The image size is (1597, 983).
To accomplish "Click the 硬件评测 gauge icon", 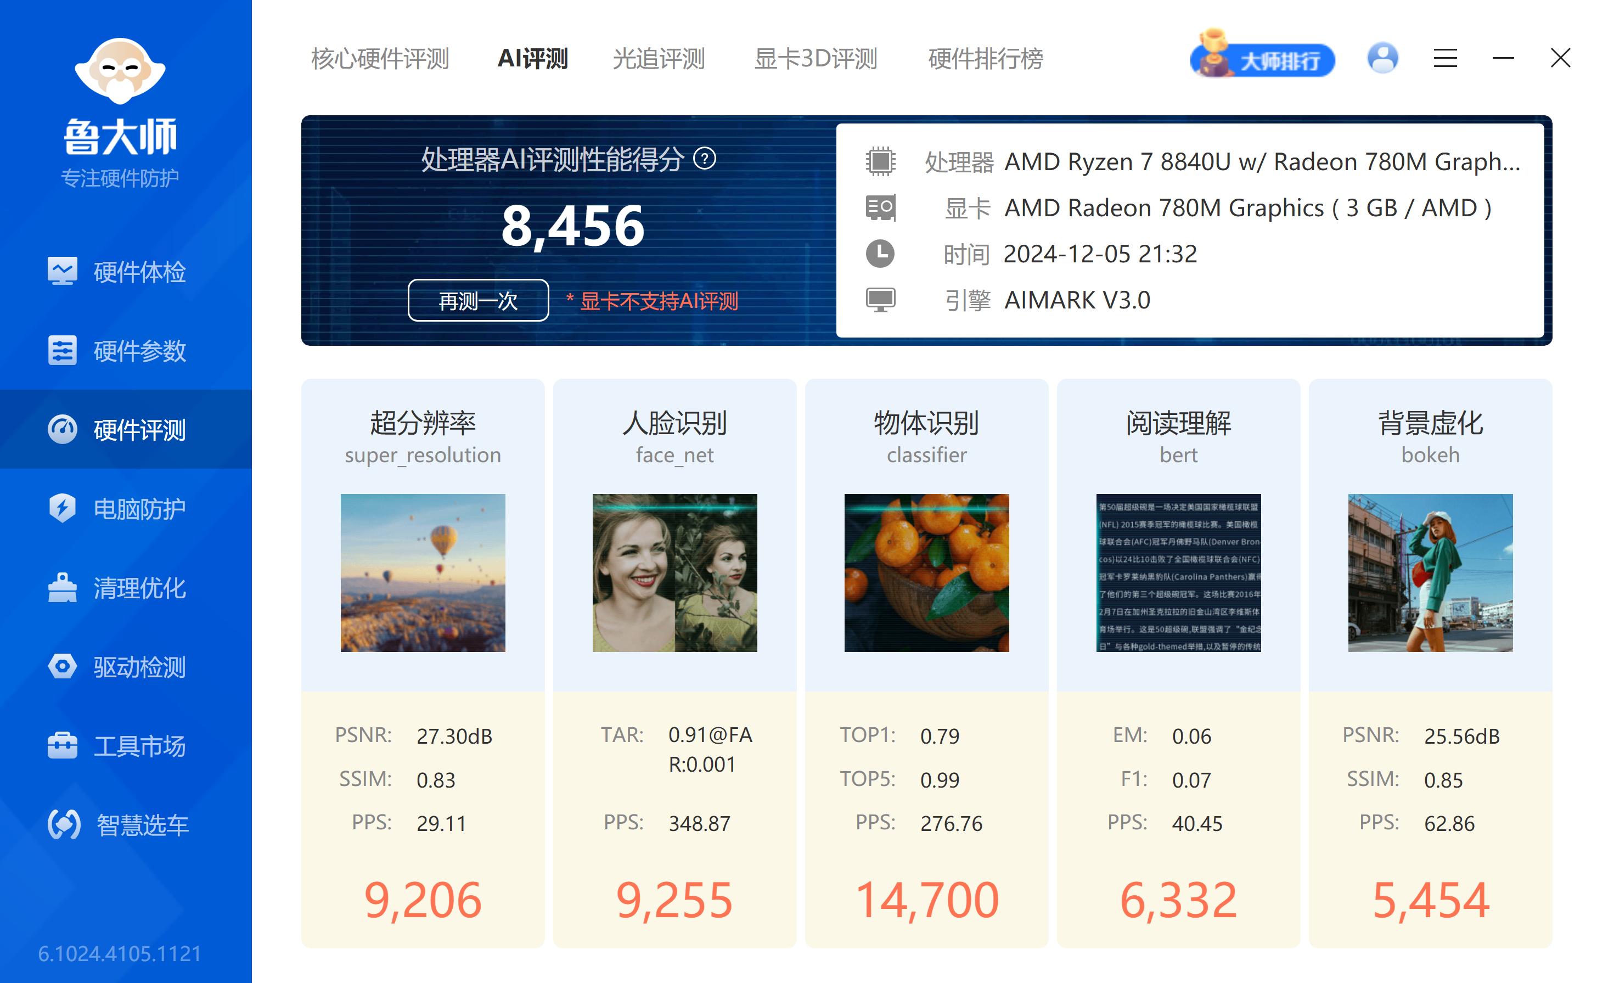I will (x=63, y=429).
